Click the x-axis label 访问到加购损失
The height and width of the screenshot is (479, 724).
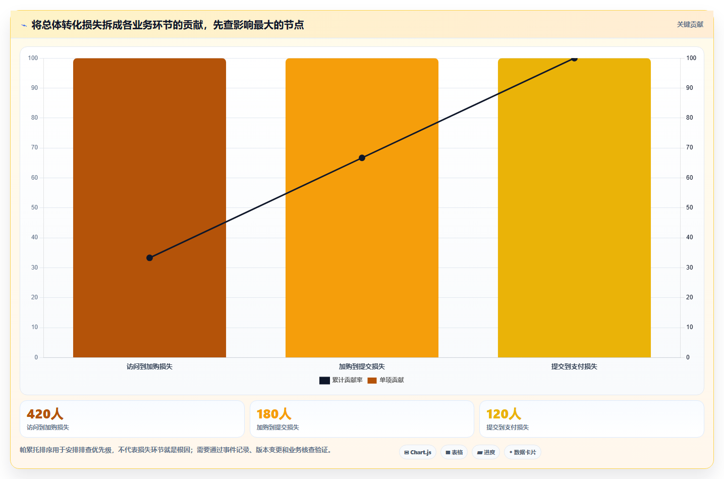[x=149, y=366]
